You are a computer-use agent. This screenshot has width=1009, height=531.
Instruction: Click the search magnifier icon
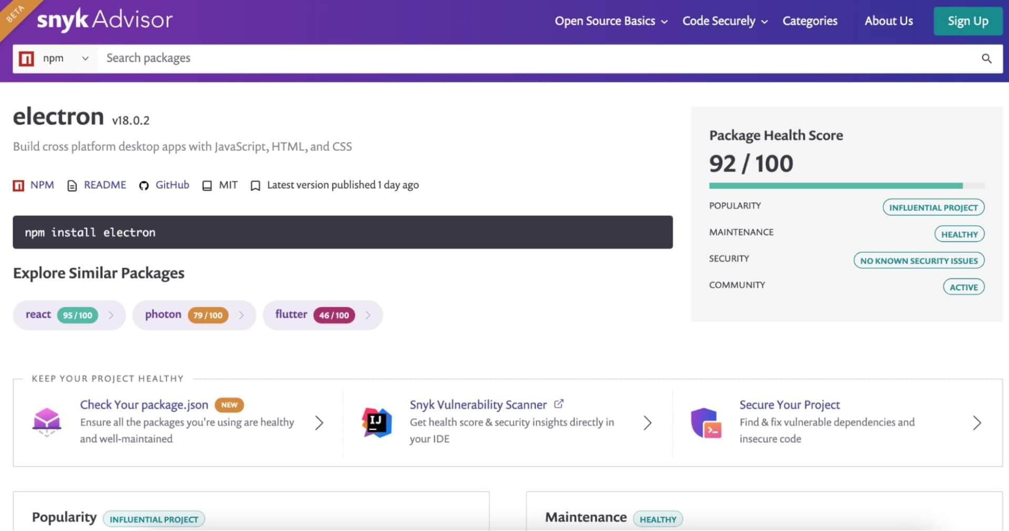click(986, 58)
